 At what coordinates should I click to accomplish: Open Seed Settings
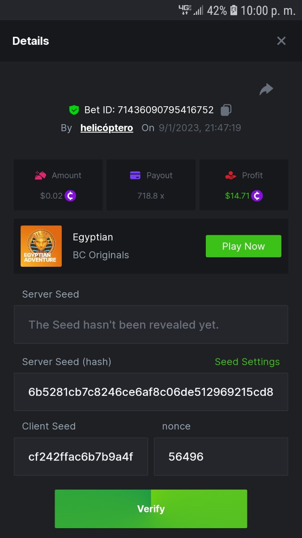[247, 362]
